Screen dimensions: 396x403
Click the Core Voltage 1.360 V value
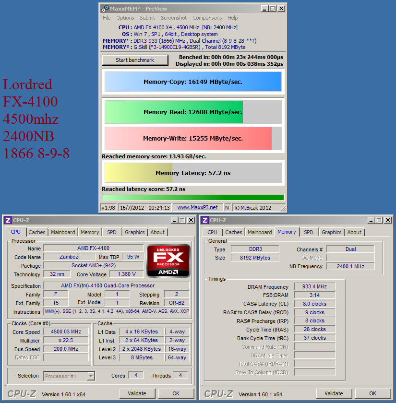tap(127, 274)
